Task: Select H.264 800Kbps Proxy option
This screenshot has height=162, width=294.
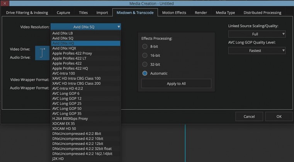Action: coord(70,118)
